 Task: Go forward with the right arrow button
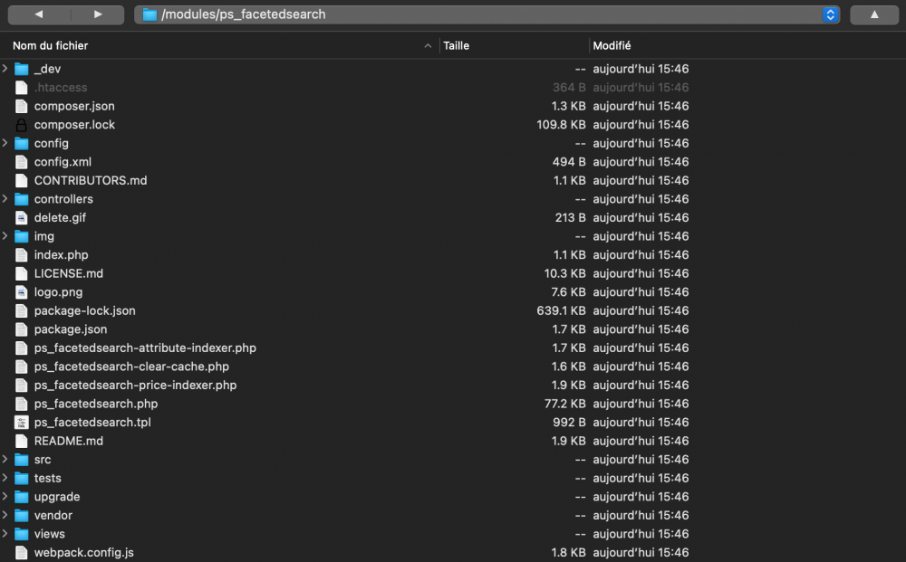(x=97, y=14)
